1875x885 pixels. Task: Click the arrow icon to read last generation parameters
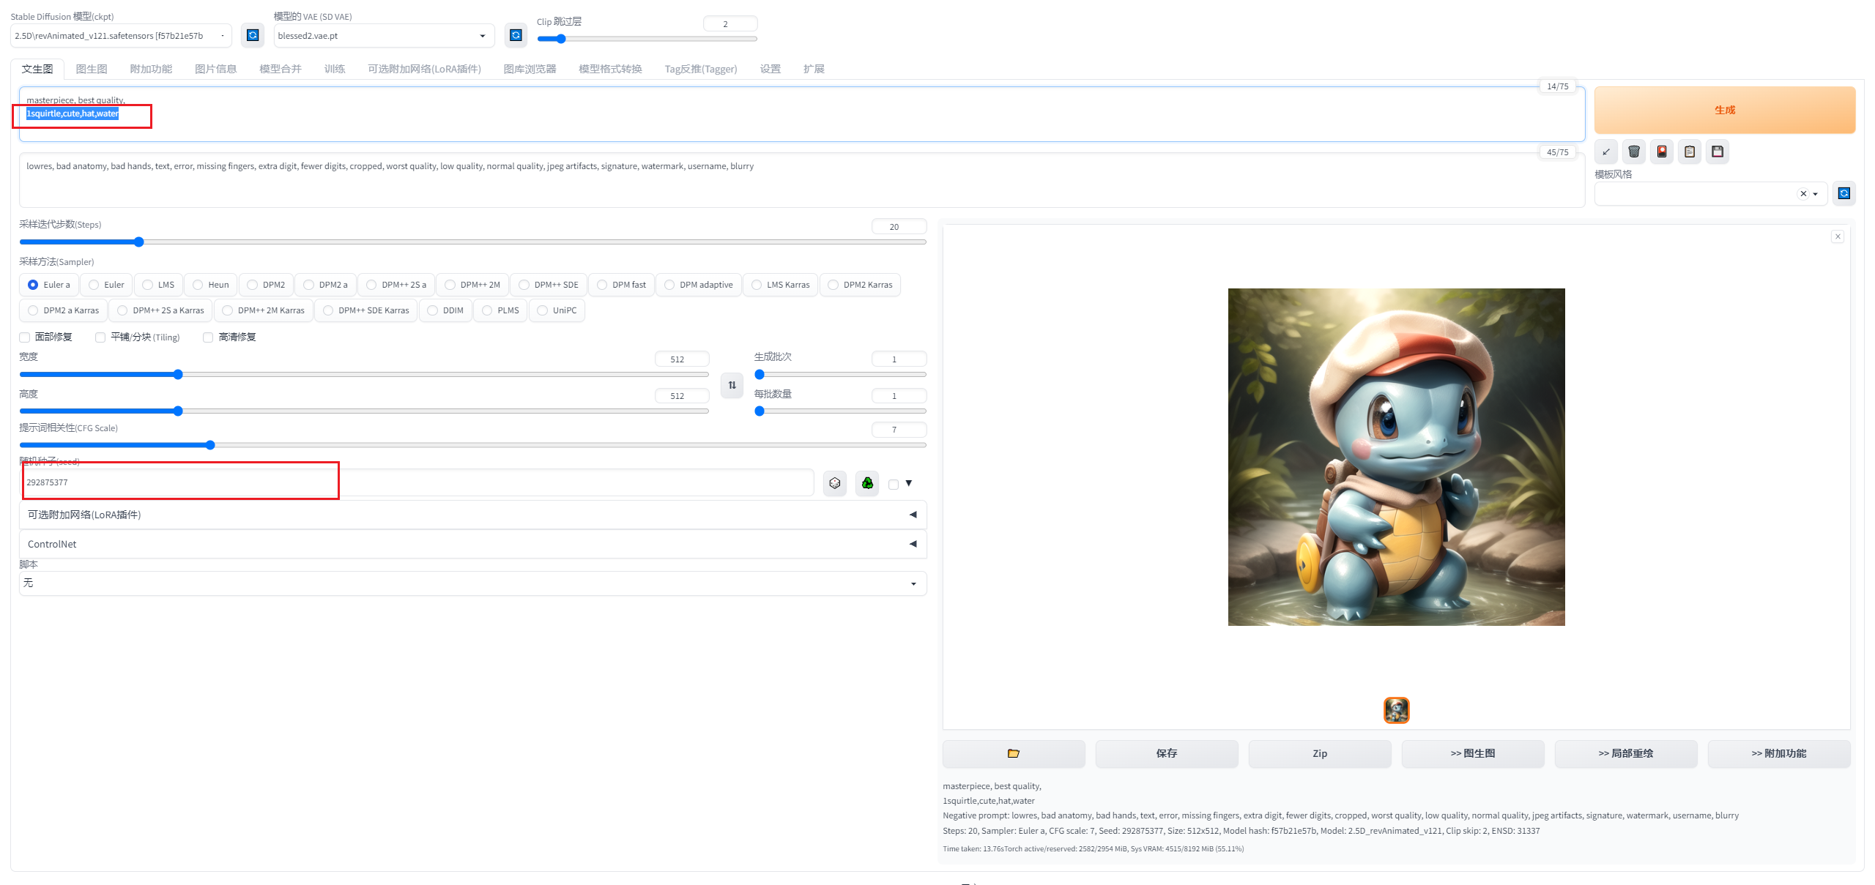pos(1606,152)
